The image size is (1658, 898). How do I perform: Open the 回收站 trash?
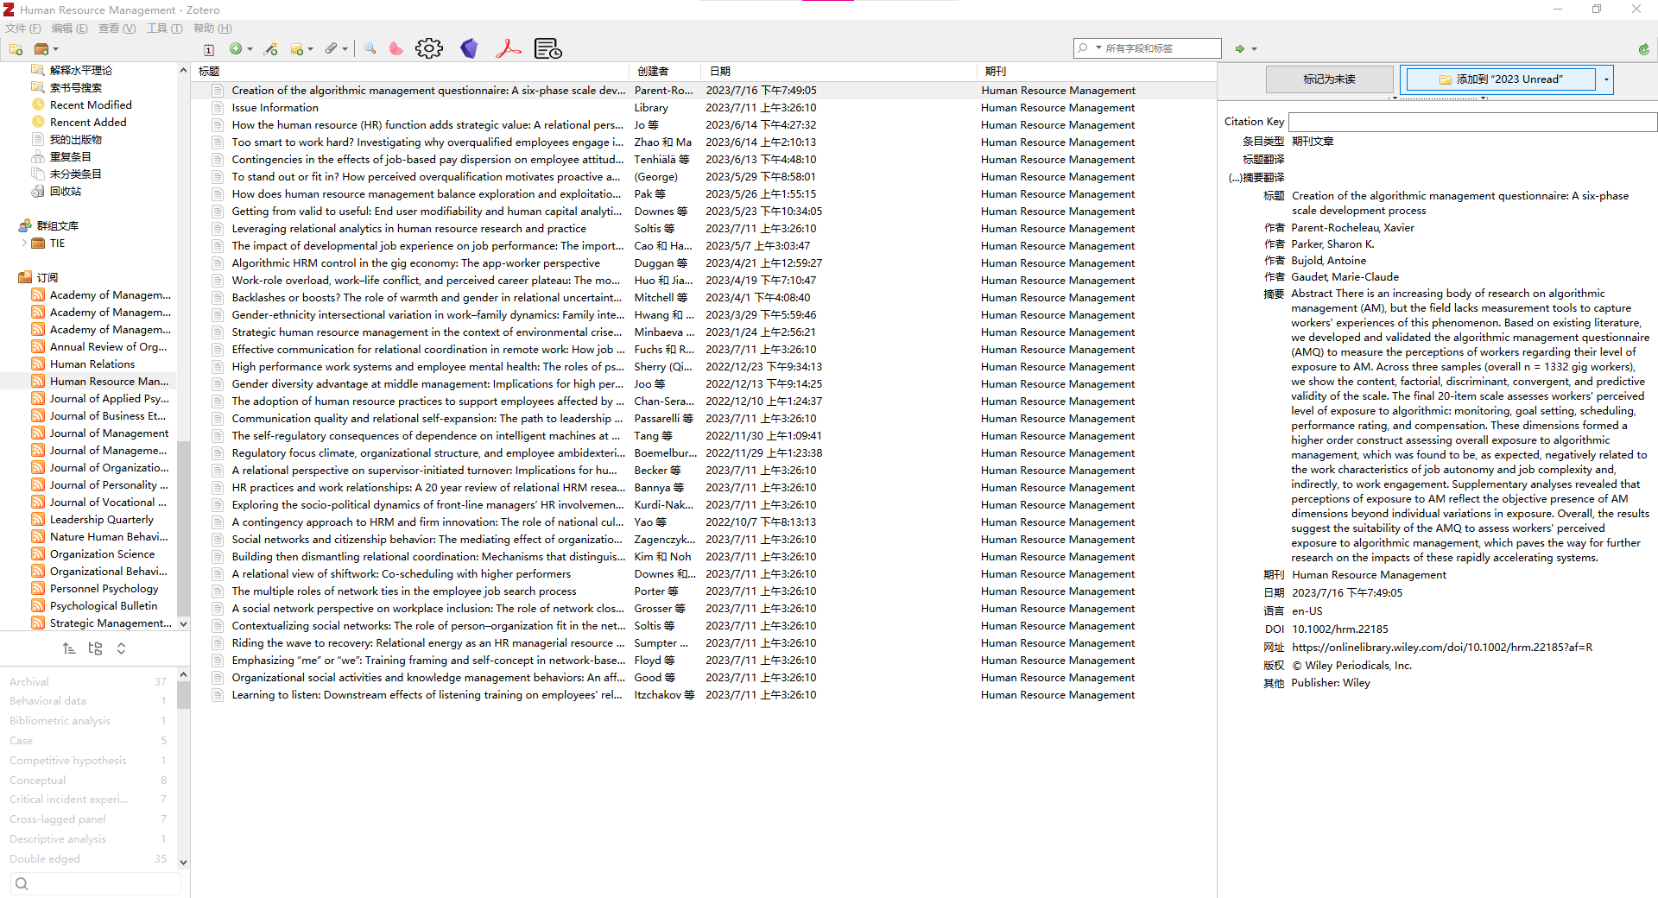tap(66, 192)
